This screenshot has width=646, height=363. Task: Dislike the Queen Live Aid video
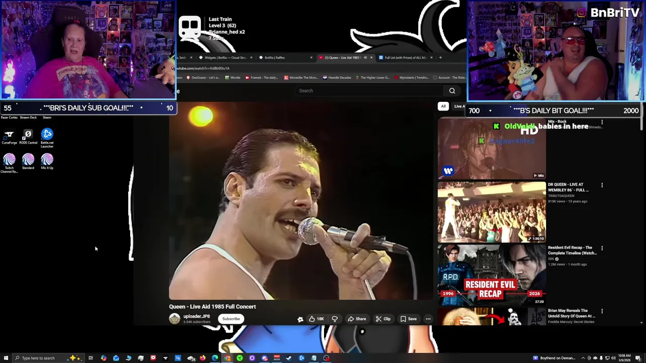coord(335,319)
